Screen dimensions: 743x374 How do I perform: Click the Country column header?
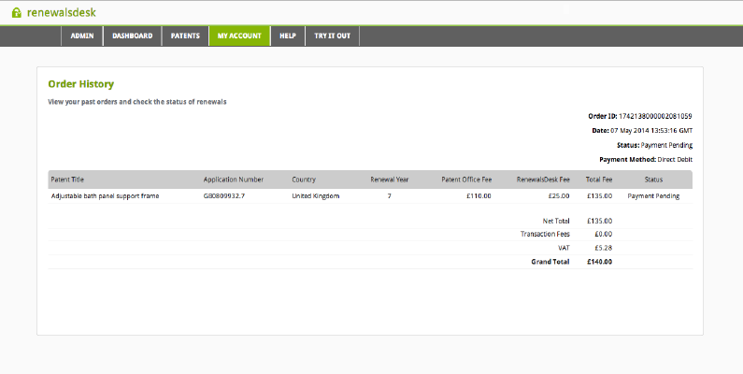304,180
